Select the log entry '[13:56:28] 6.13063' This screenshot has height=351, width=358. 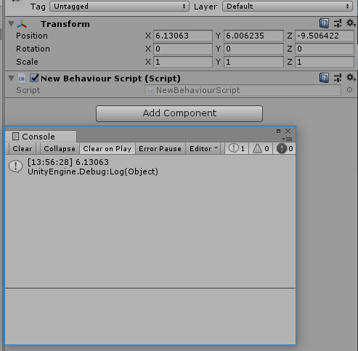(150, 166)
